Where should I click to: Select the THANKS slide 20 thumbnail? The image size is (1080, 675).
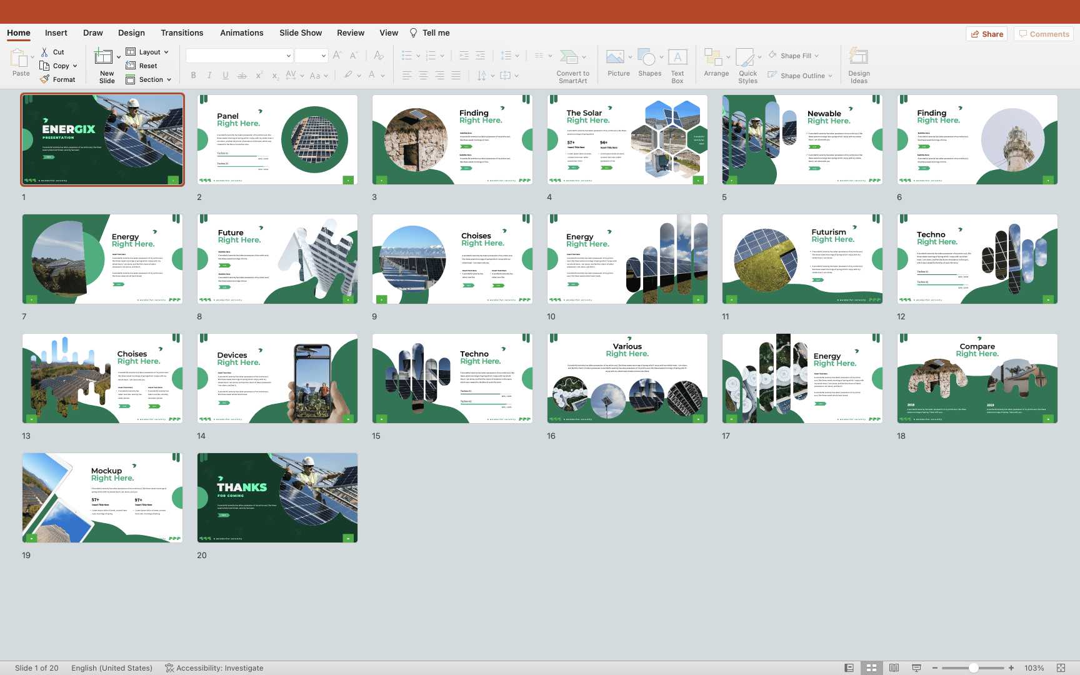(x=277, y=497)
